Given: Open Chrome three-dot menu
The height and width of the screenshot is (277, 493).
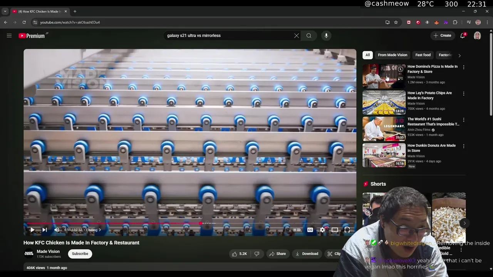Looking at the screenshot, I should pos(487,22).
